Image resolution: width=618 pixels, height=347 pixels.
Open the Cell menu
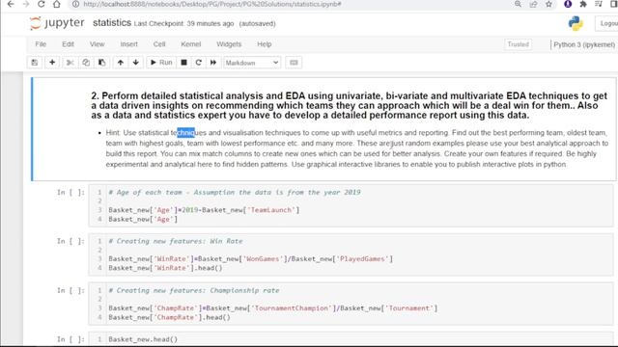point(159,44)
